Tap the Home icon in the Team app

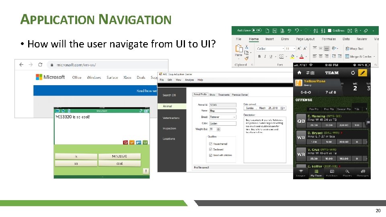click(x=299, y=73)
